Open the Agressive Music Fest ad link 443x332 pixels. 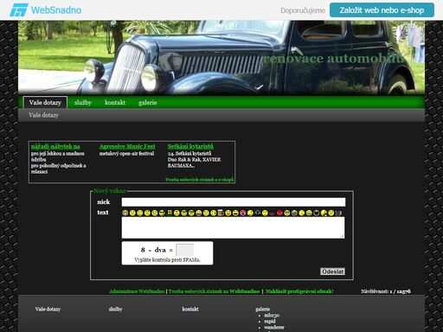tap(127, 146)
